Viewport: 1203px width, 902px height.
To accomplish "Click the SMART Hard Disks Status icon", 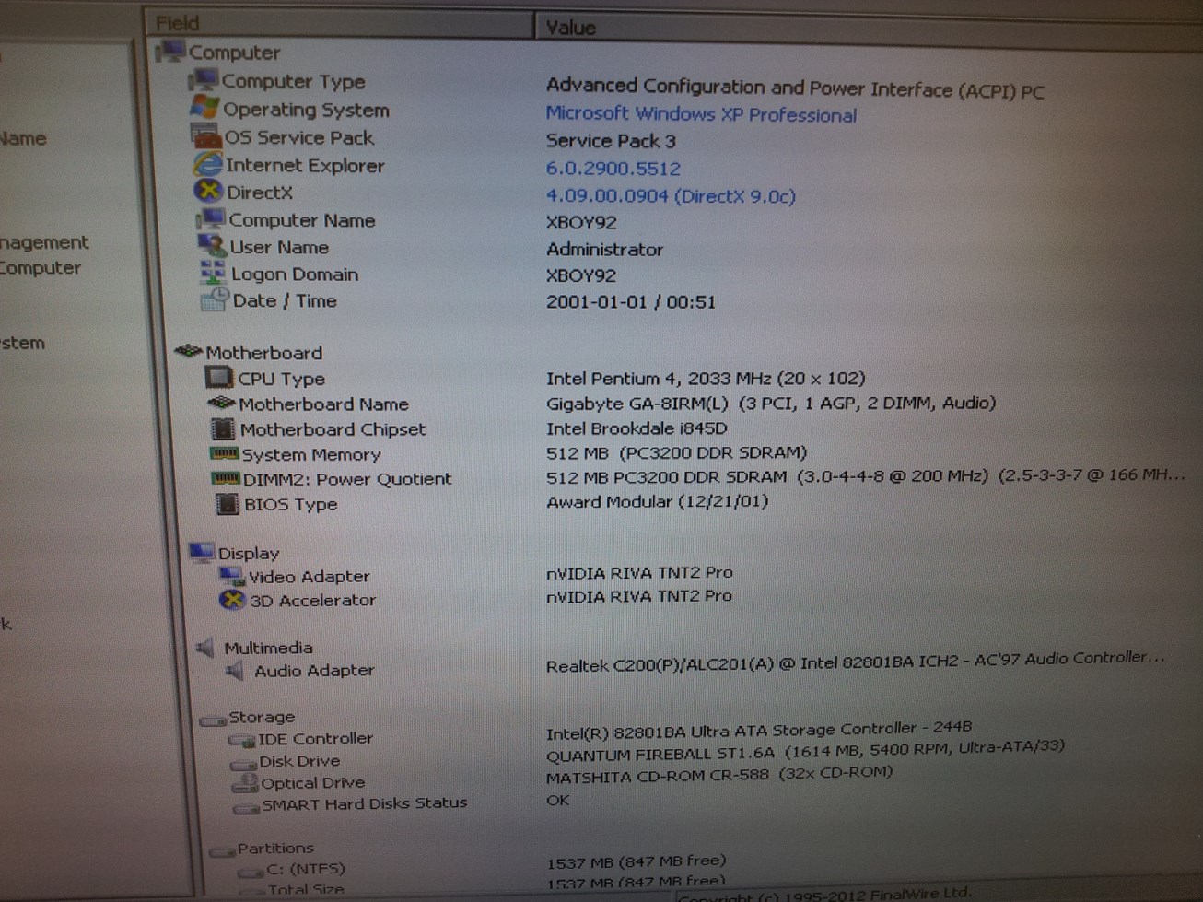I will pos(247,806).
